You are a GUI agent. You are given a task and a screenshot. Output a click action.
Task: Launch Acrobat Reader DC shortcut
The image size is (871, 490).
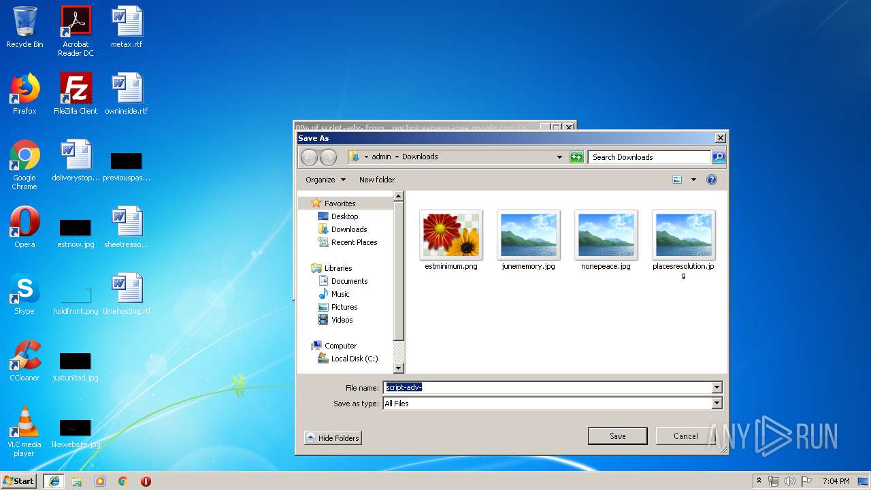click(76, 31)
